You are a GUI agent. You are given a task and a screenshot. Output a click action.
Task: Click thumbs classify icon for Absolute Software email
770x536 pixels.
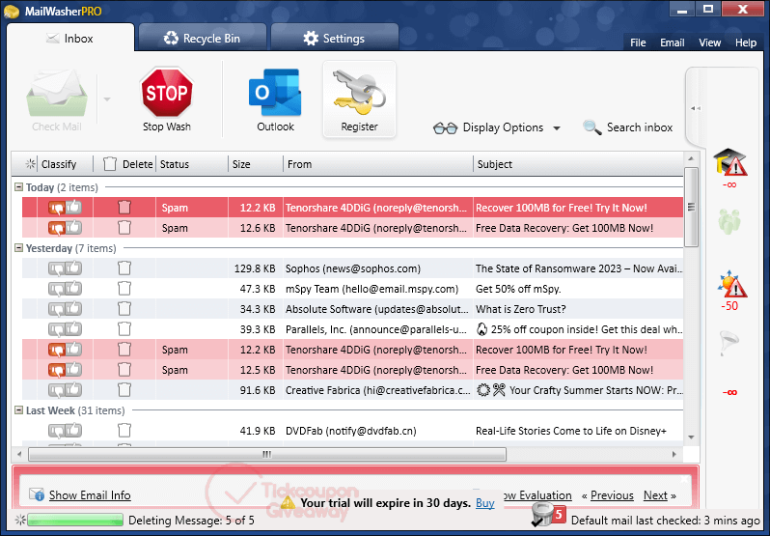pyautogui.click(x=65, y=308)
